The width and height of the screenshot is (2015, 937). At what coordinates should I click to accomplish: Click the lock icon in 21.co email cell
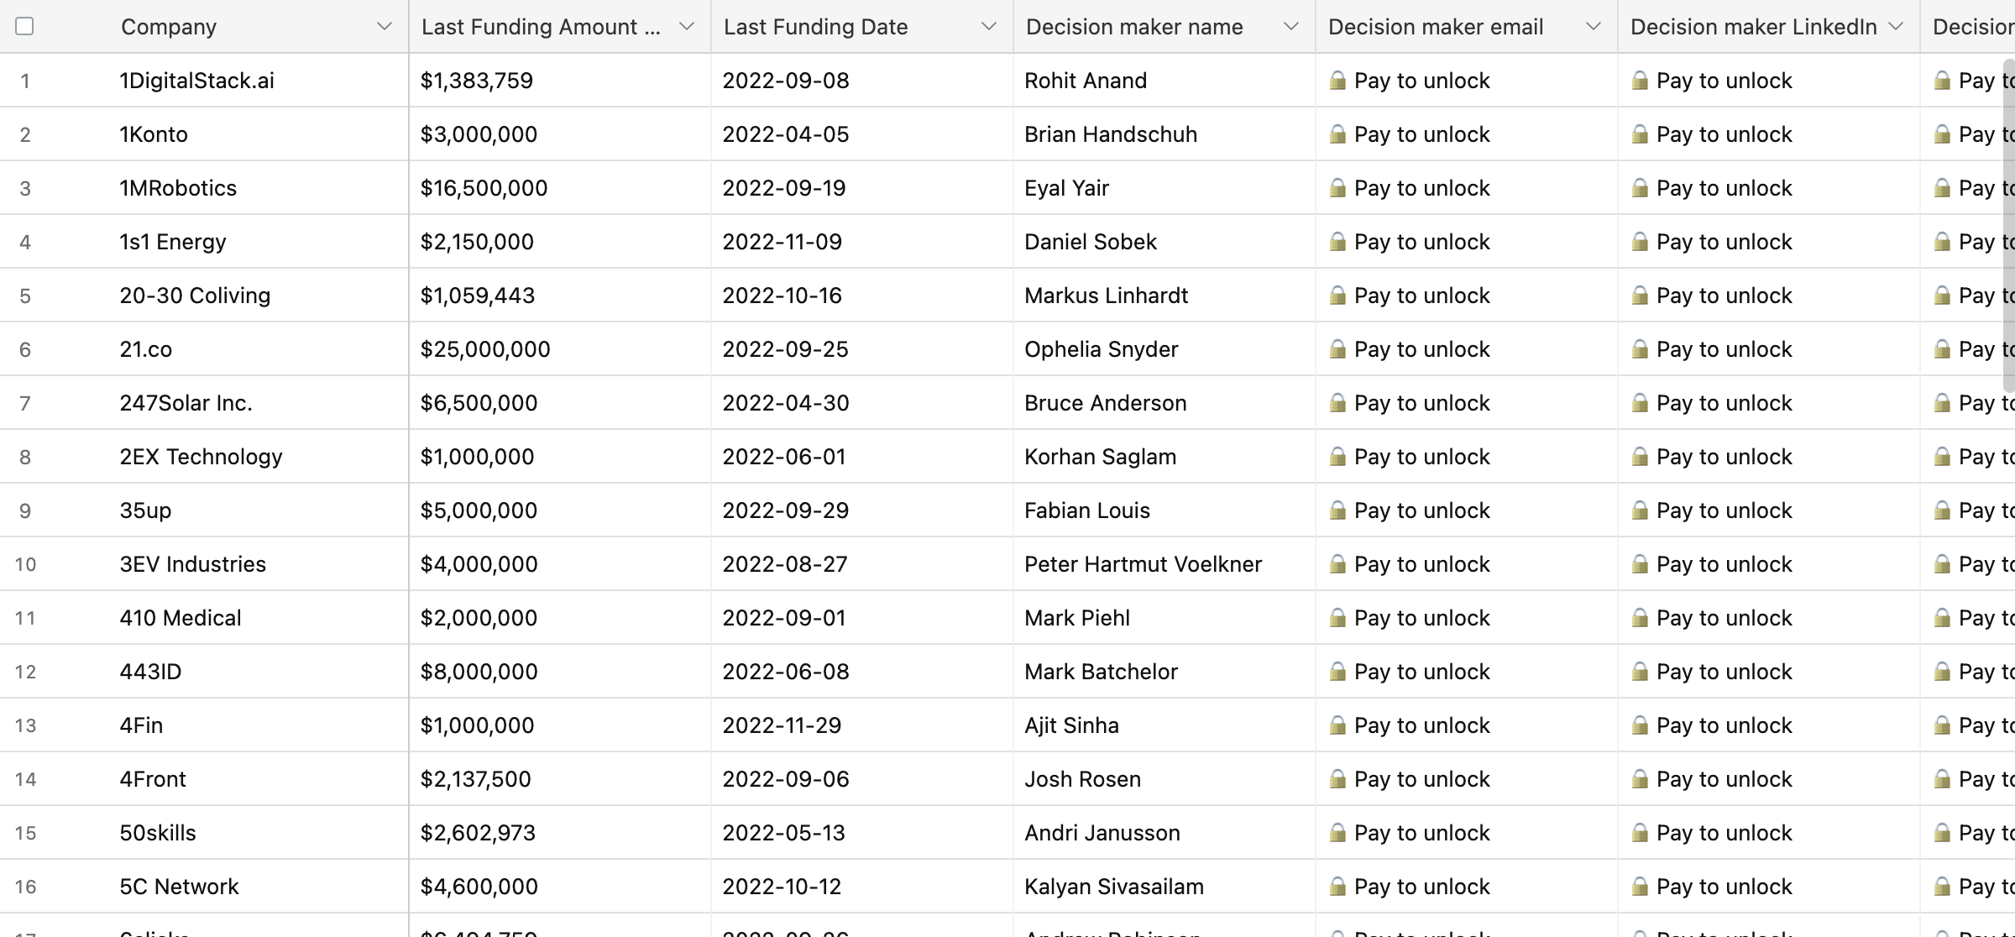(1337, 349)
